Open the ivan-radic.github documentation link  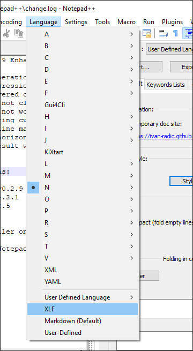tap(166, 137)
